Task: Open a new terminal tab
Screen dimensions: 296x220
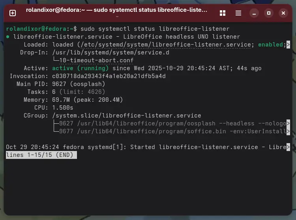Action: coord(13,13)
